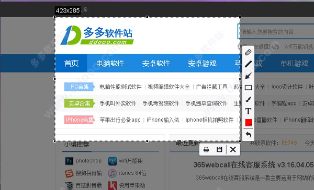The image size is (314, 190).
Task: Close the screenshot capture tool
Action: [233, 149]
